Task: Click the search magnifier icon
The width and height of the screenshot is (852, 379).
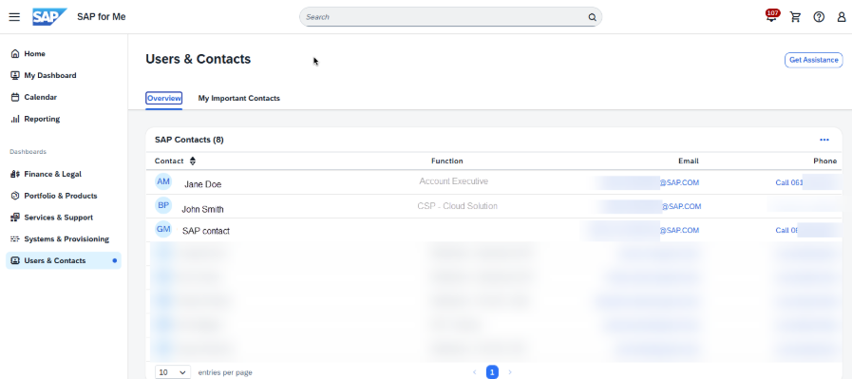Action: 593,17
